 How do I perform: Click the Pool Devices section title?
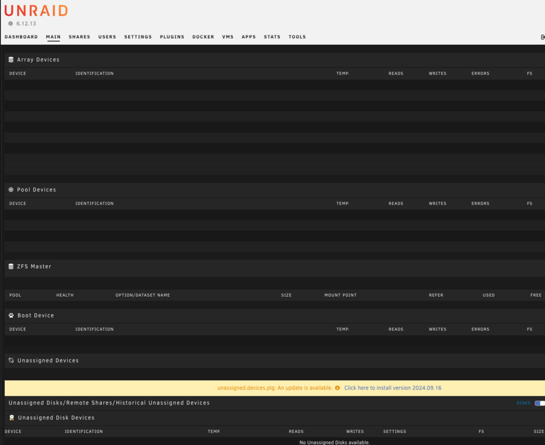point(37,190)
